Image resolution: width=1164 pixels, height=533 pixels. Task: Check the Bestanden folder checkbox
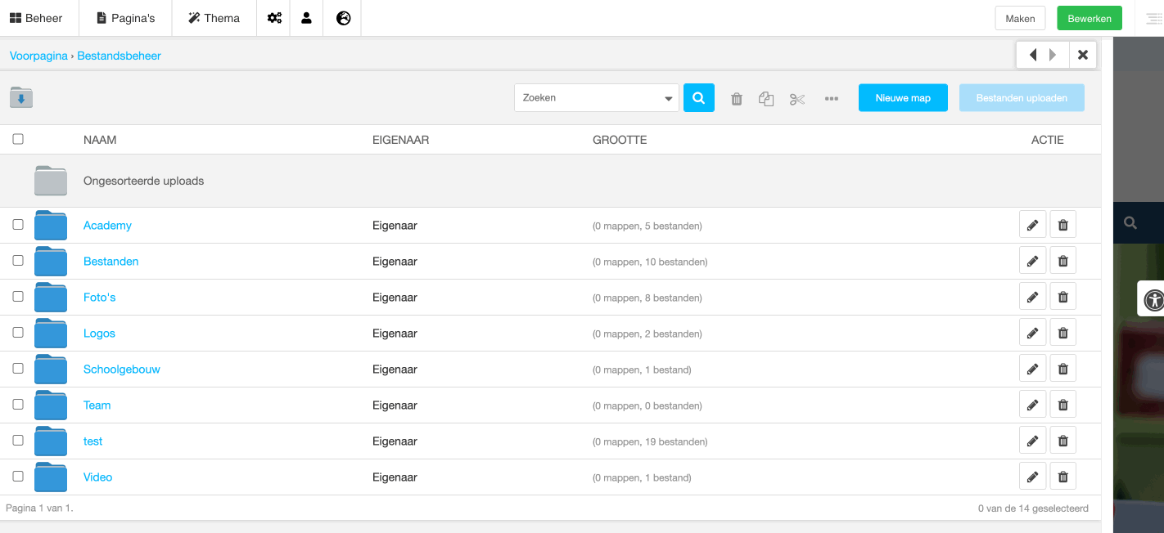(x=18, y=261)
